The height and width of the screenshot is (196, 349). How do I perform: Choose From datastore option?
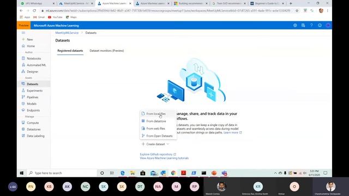click(x=158, y=121)
